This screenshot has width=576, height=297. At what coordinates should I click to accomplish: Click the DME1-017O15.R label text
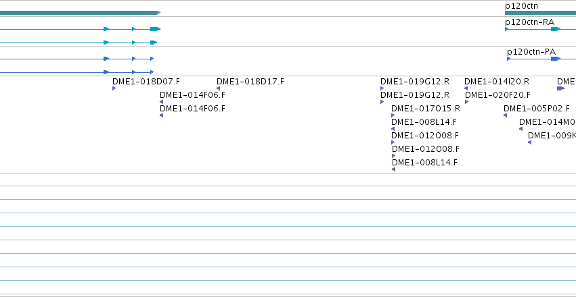click(x=425, y=109)
